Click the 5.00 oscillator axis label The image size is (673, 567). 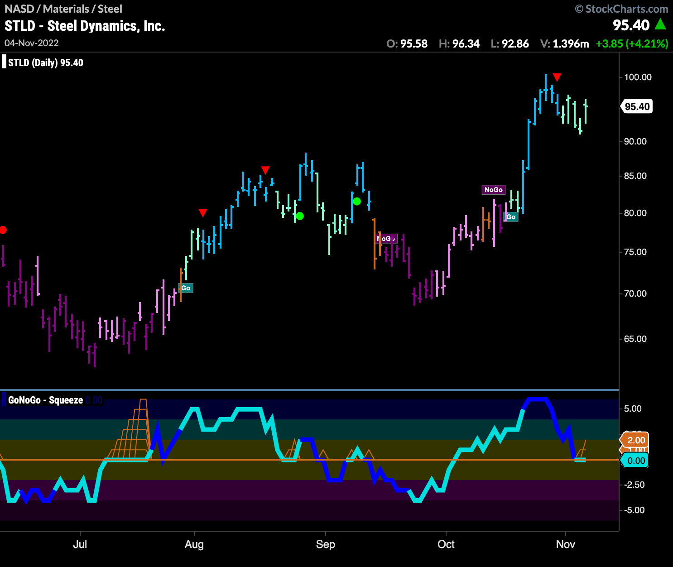click(633, 408)
